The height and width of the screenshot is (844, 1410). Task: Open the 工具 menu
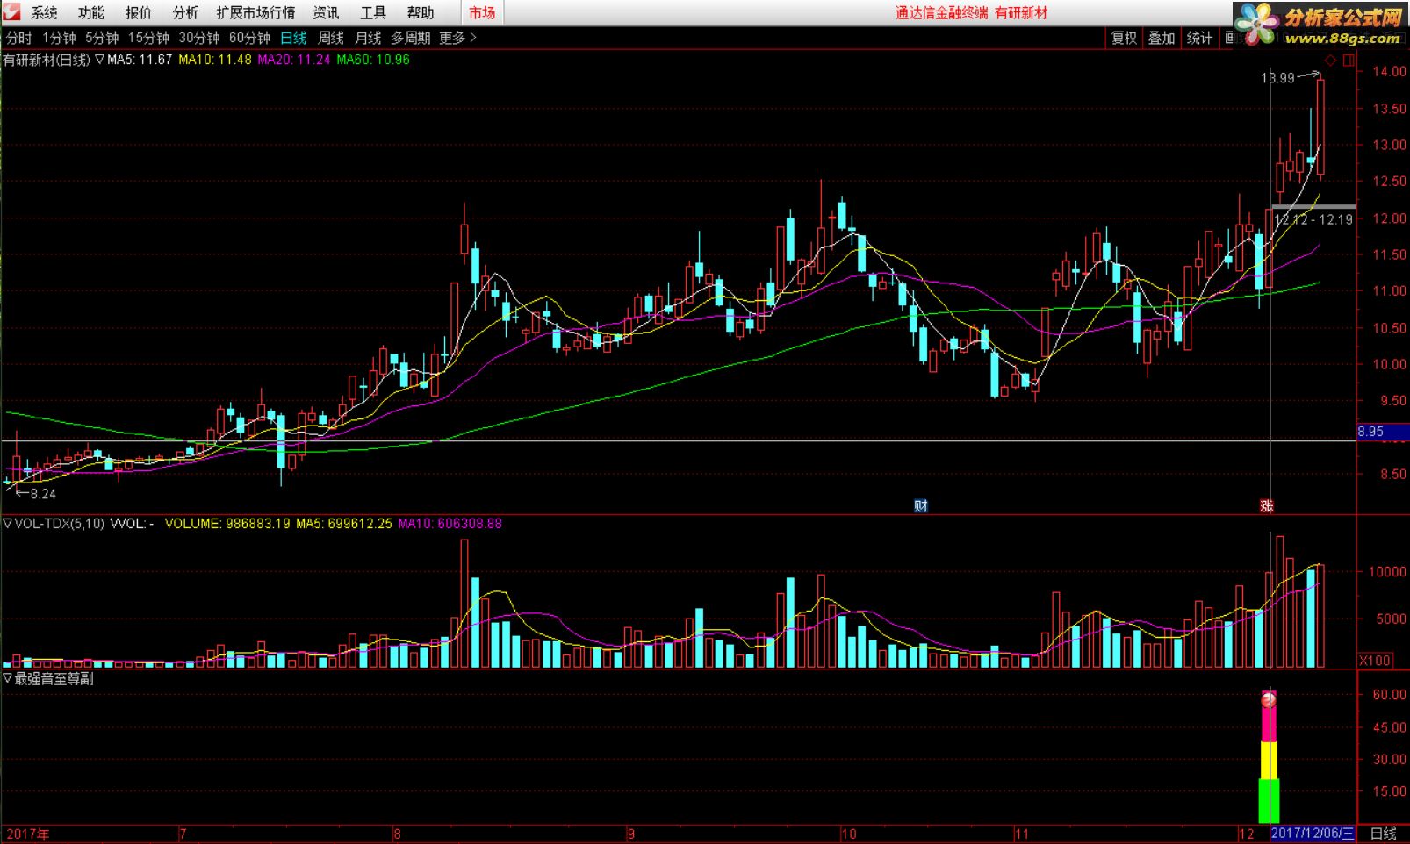click(x=373, y=12)
